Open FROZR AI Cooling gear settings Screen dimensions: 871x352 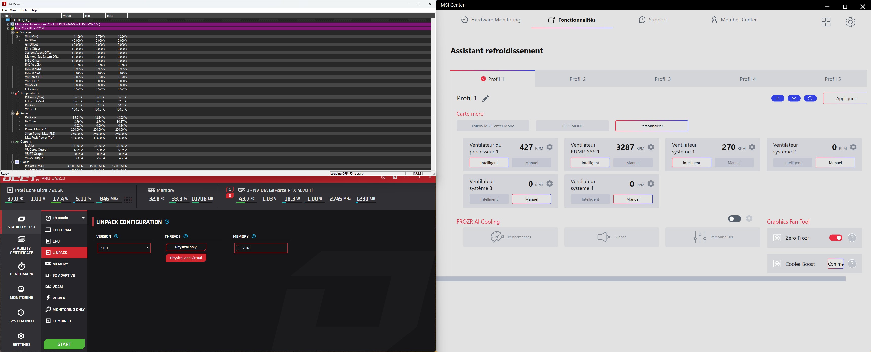[749, 219]
